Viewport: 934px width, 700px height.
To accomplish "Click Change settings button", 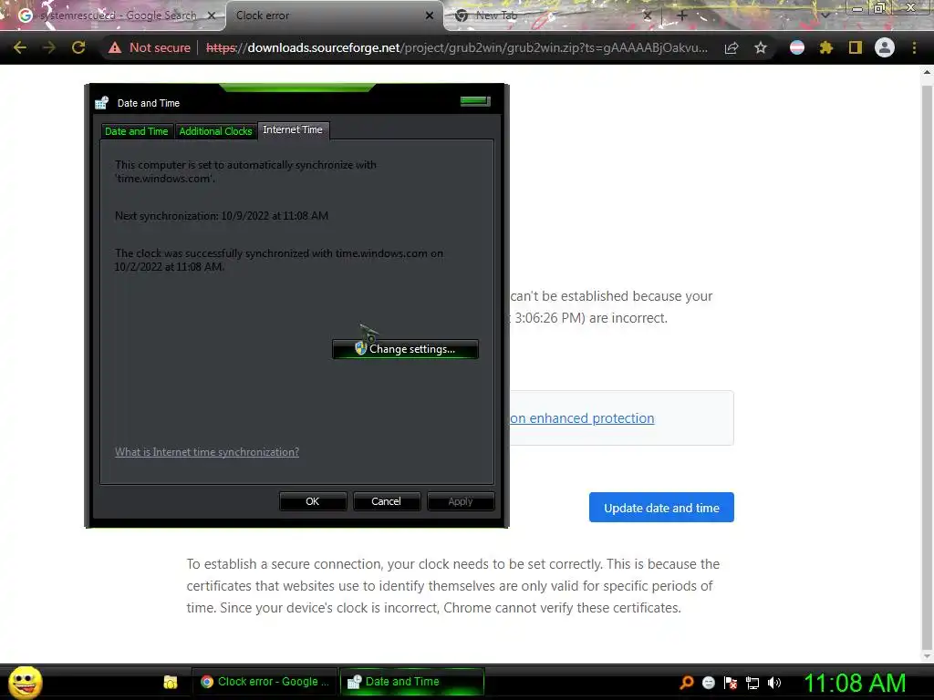I will pyautogui.click(x=405, y=349).
